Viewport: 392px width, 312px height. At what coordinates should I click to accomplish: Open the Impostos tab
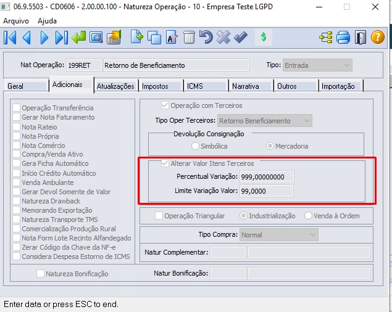point(161,86)
